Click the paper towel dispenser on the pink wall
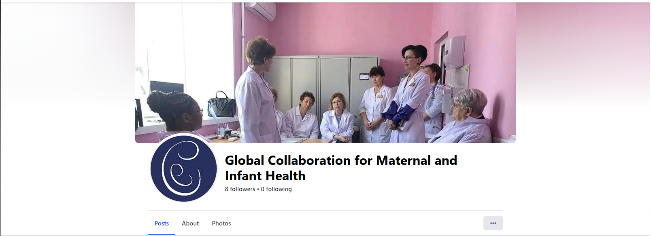This screenshot has height=236, width=651. pyautogui.click(x=455, y=52)
